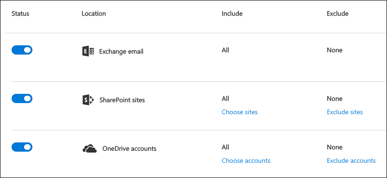Viewport: 387px width, 178px height.
Task: Click the SharePoint sites icon
Action: coord(88,100)
